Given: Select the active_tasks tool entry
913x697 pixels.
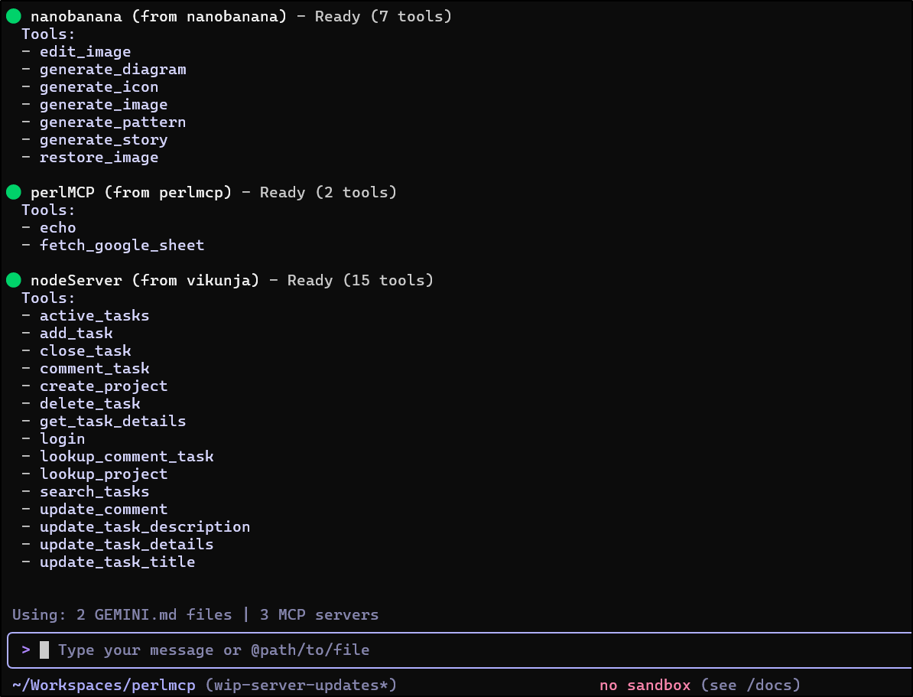Looking at the screenshot, I should pos(94,316).
